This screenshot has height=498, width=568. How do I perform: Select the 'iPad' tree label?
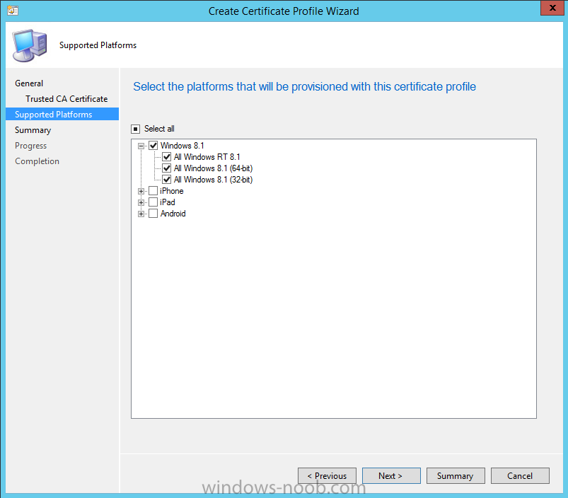[168, 202]
